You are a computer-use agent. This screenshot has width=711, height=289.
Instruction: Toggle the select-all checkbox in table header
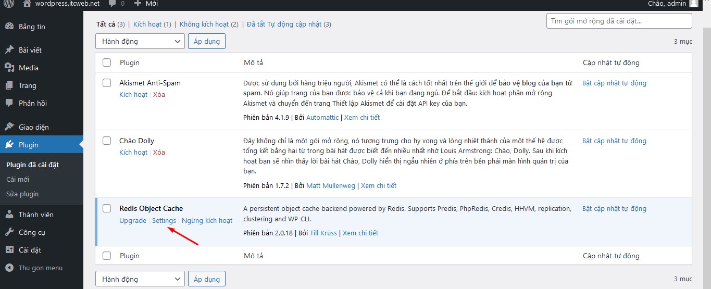point(107,62)
